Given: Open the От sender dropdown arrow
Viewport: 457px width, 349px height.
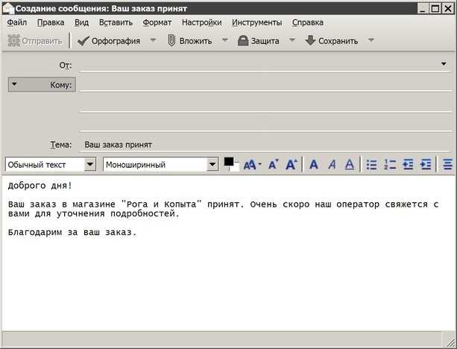Looking at the screenshot, I should (444, 63).
